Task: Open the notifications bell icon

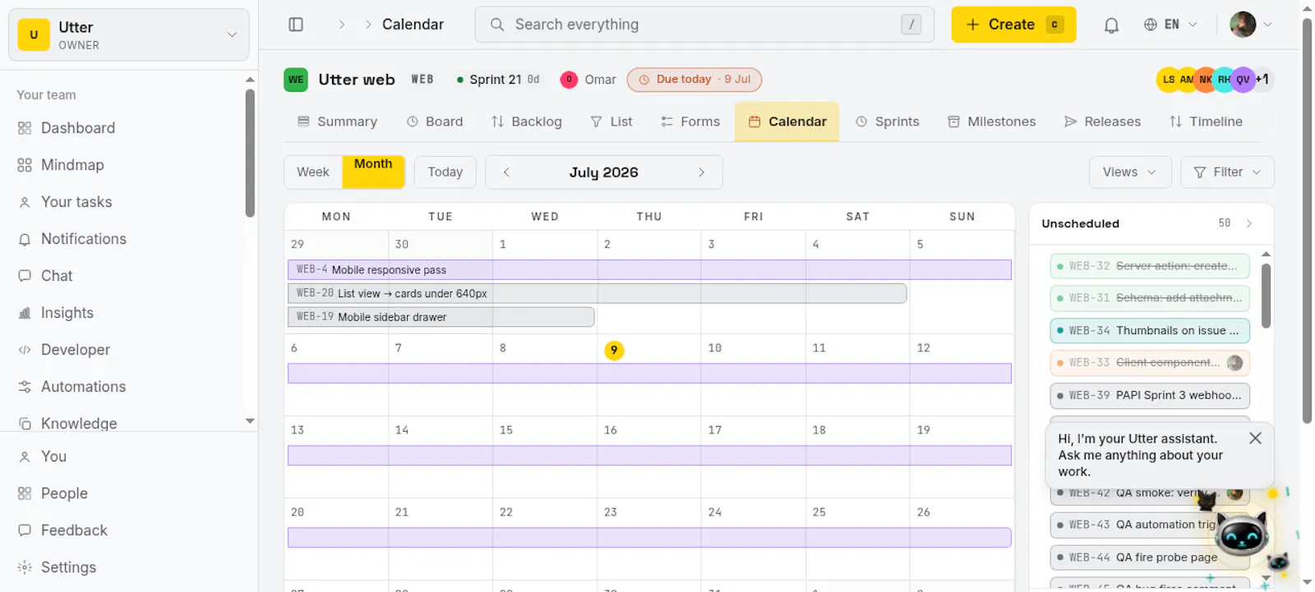Action: [1111, 25]
